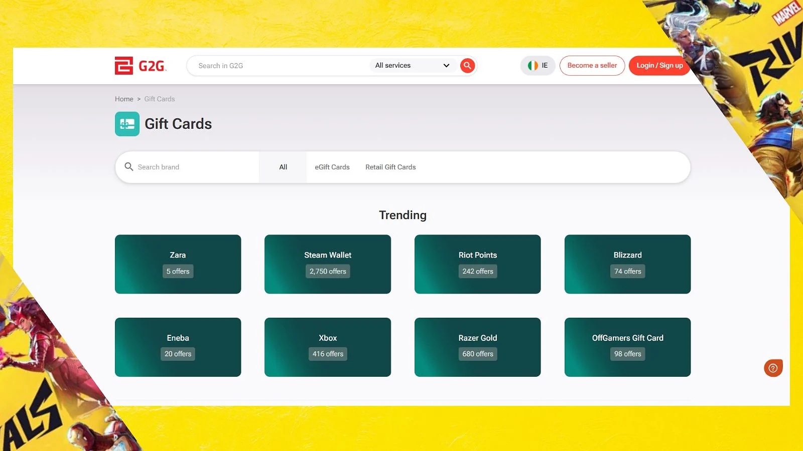Open the All services dropdown
This screenshot has width=803, height=451.
click(412, 66)
